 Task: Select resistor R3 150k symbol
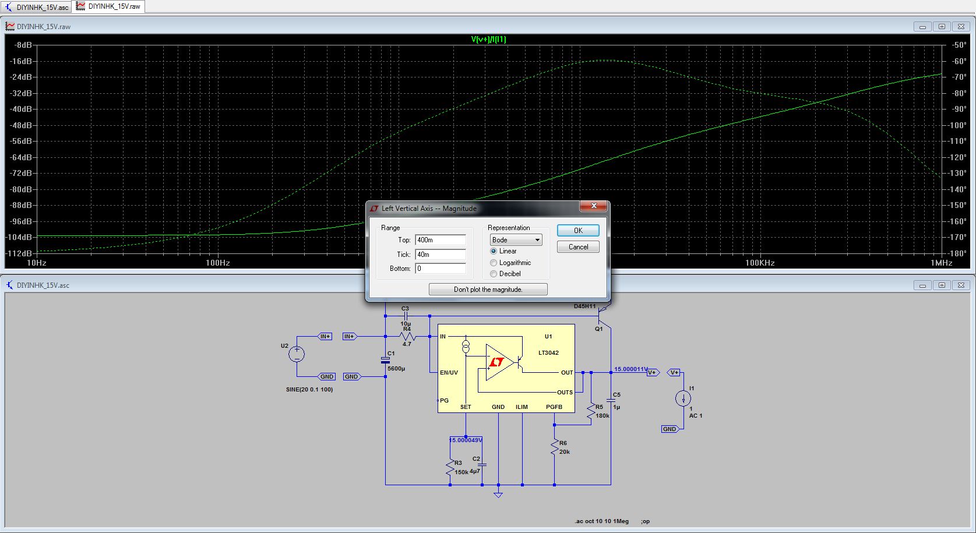tap(450, 467)
